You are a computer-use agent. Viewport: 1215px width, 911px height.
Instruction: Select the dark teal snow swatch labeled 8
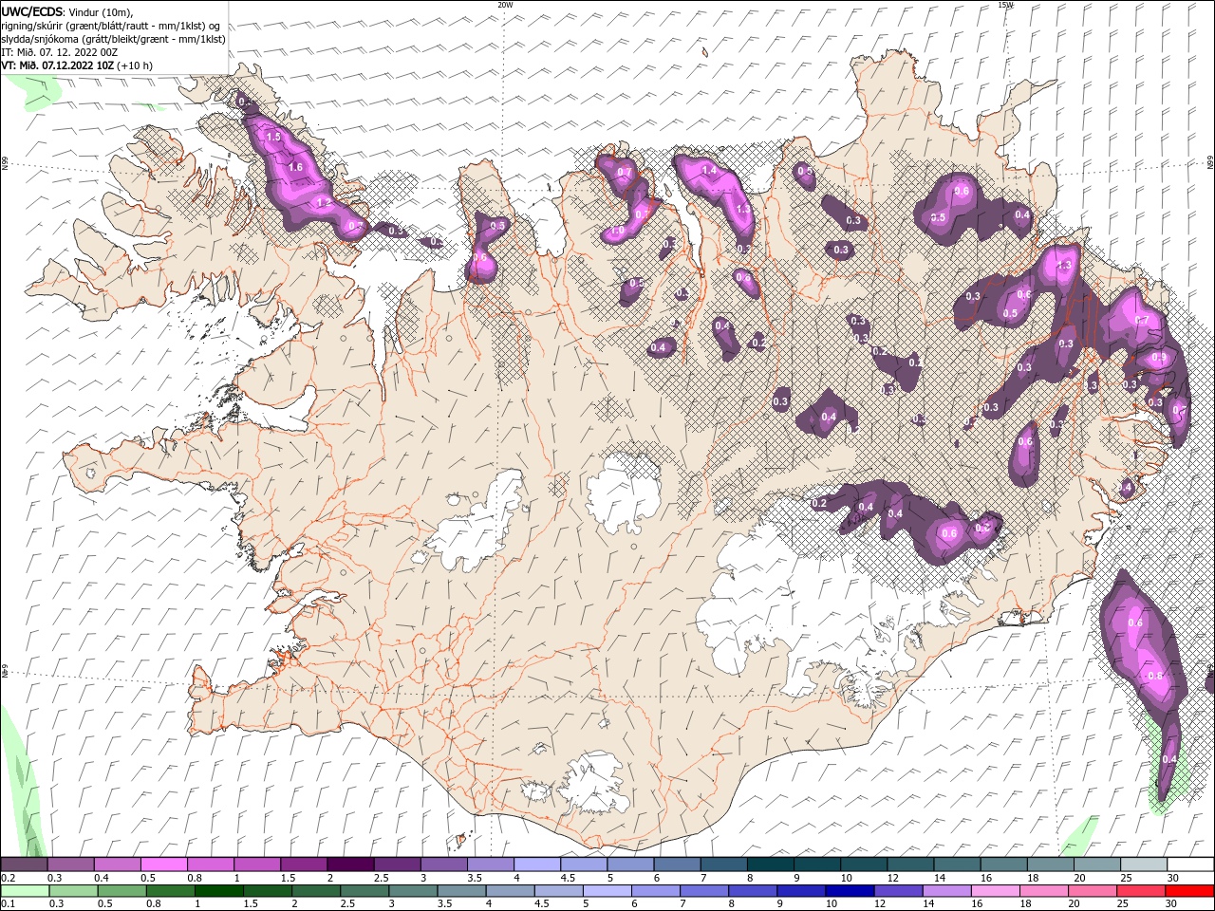point(771,865)
